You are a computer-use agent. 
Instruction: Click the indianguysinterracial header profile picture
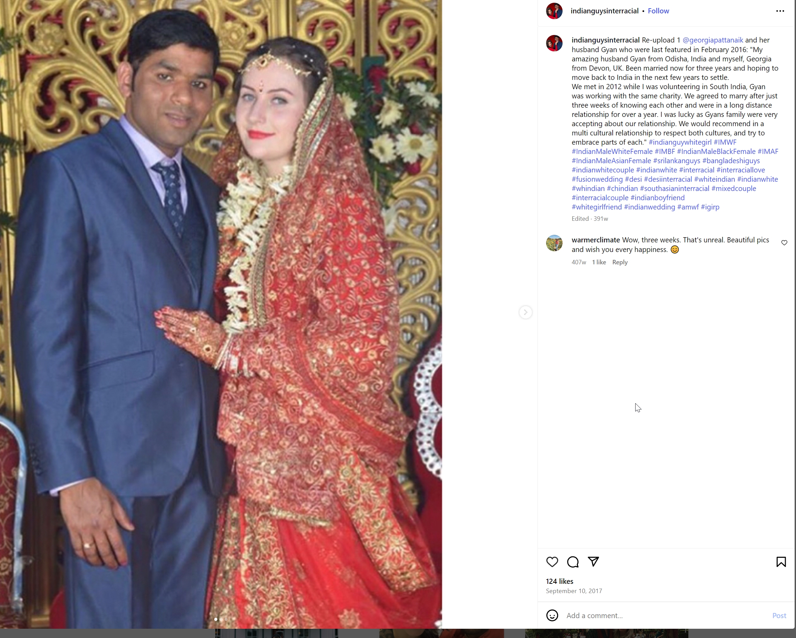[554, 11]
